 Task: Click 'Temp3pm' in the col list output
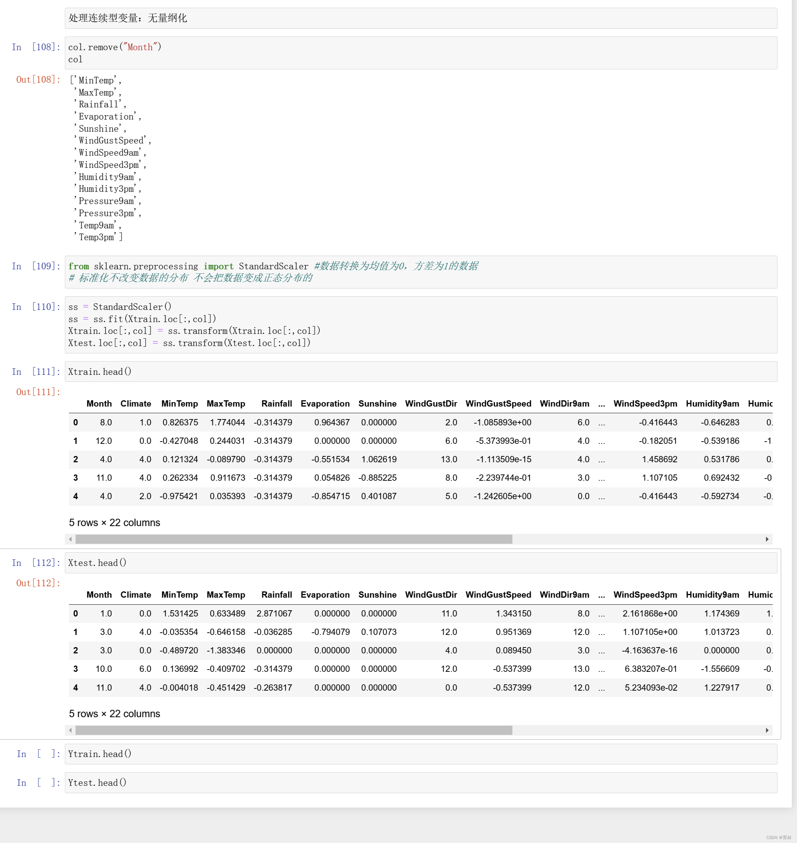point(97,237)
